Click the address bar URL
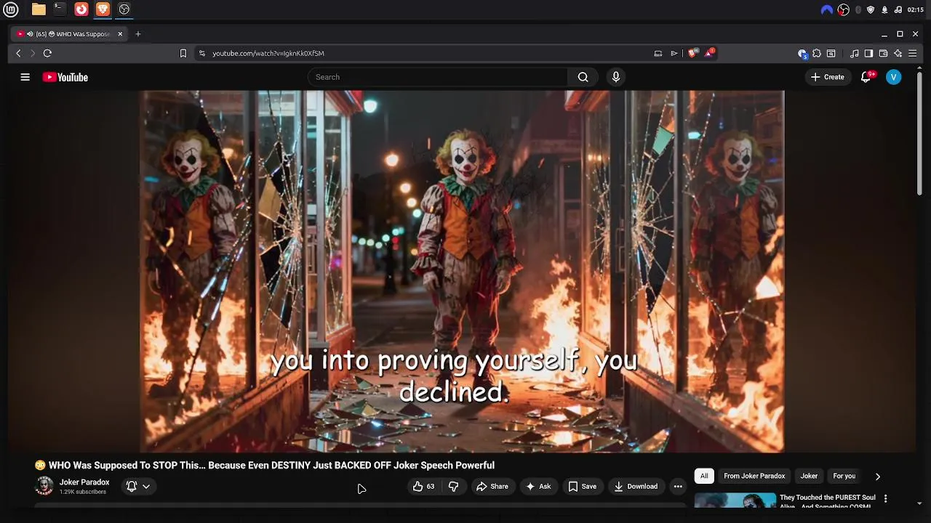 coord(268,53)
